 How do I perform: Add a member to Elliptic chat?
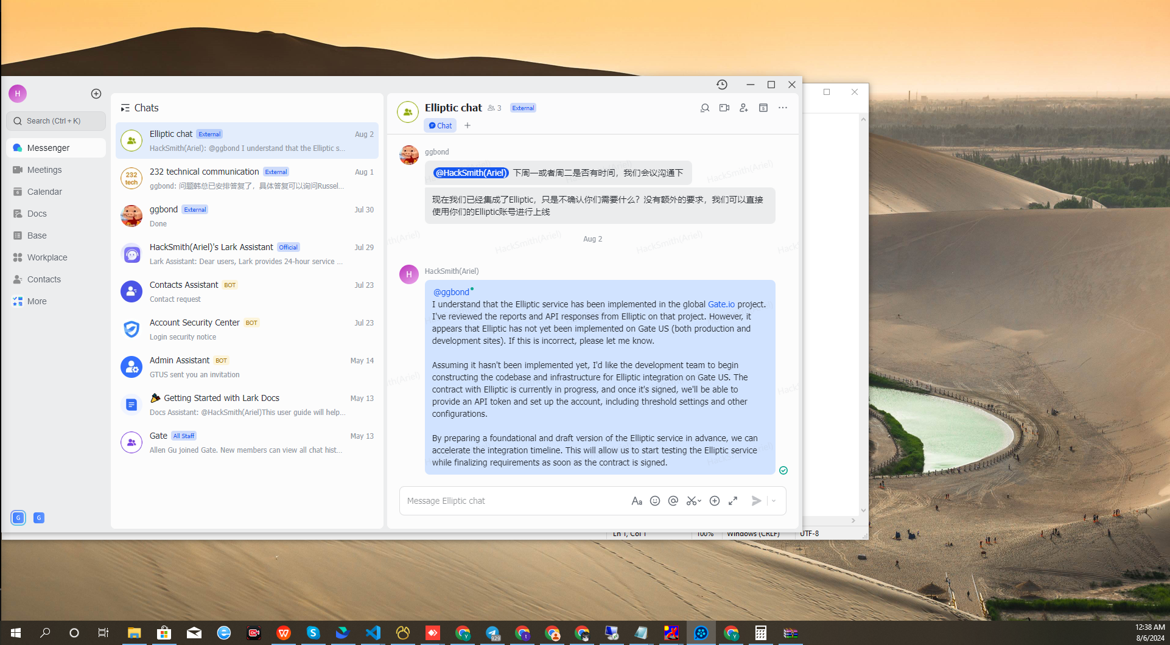click(743, 108)
